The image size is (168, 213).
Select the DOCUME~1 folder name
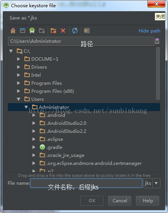(45, 59)
